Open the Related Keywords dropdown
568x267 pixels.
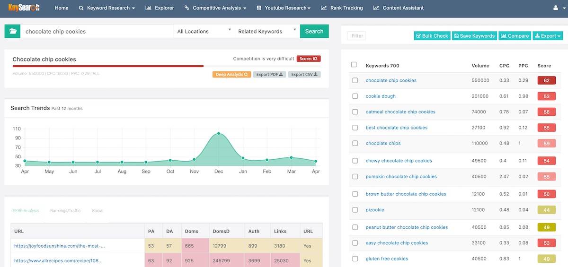coord(267,31)
